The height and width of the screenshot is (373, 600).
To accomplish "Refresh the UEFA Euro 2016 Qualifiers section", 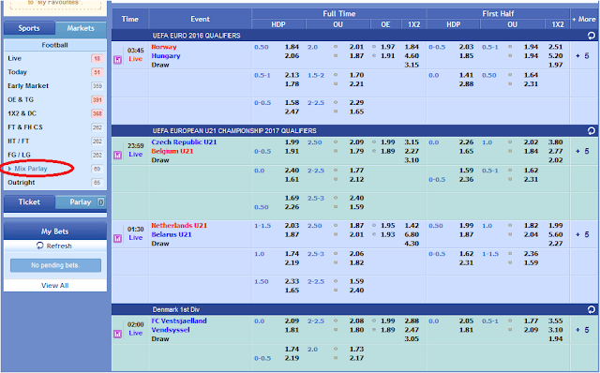I will click(592, 36).
